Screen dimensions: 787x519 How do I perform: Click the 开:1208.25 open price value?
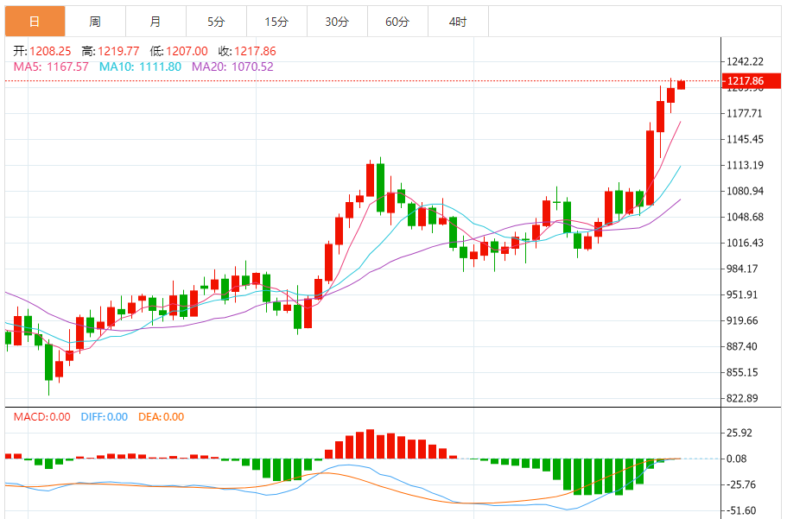(42, 51)
